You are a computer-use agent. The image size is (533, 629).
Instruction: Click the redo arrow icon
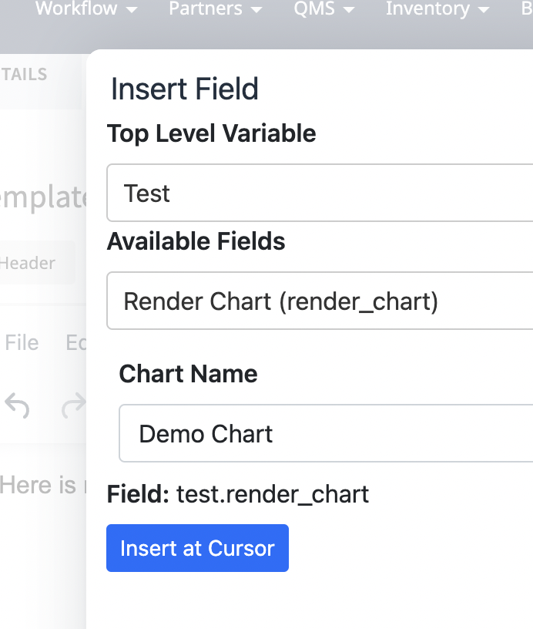74,405
